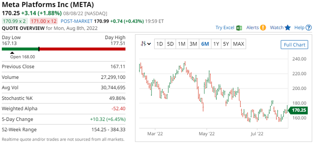Screen dimensions: 314x143
Task: Click the Alerts text link
Action: (x=253, y=28)
